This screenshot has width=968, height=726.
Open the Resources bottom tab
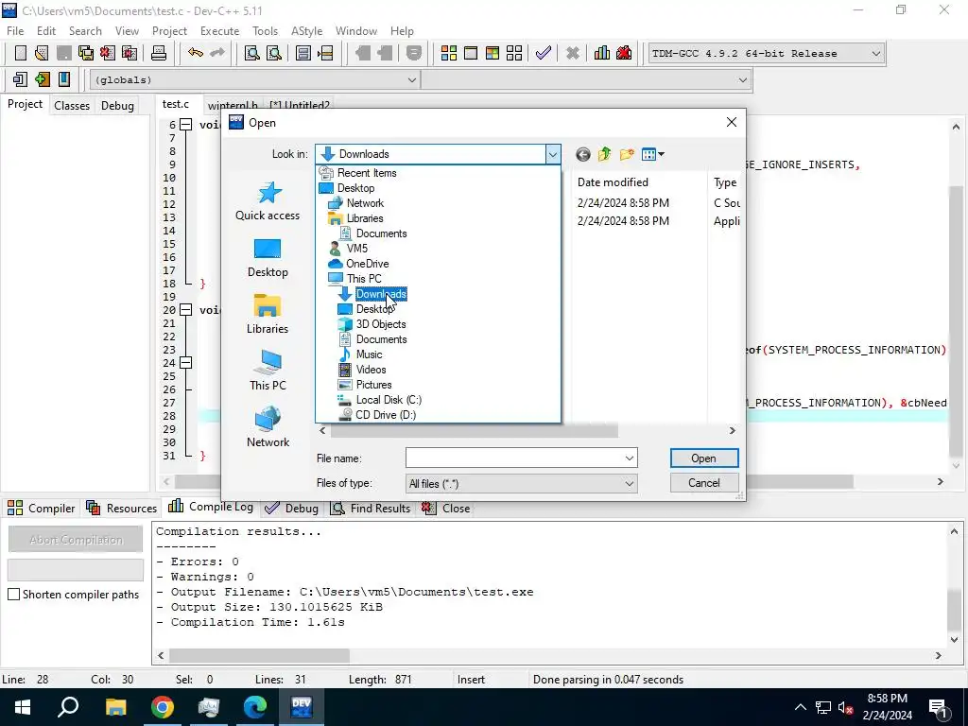[x=122, y=508]
